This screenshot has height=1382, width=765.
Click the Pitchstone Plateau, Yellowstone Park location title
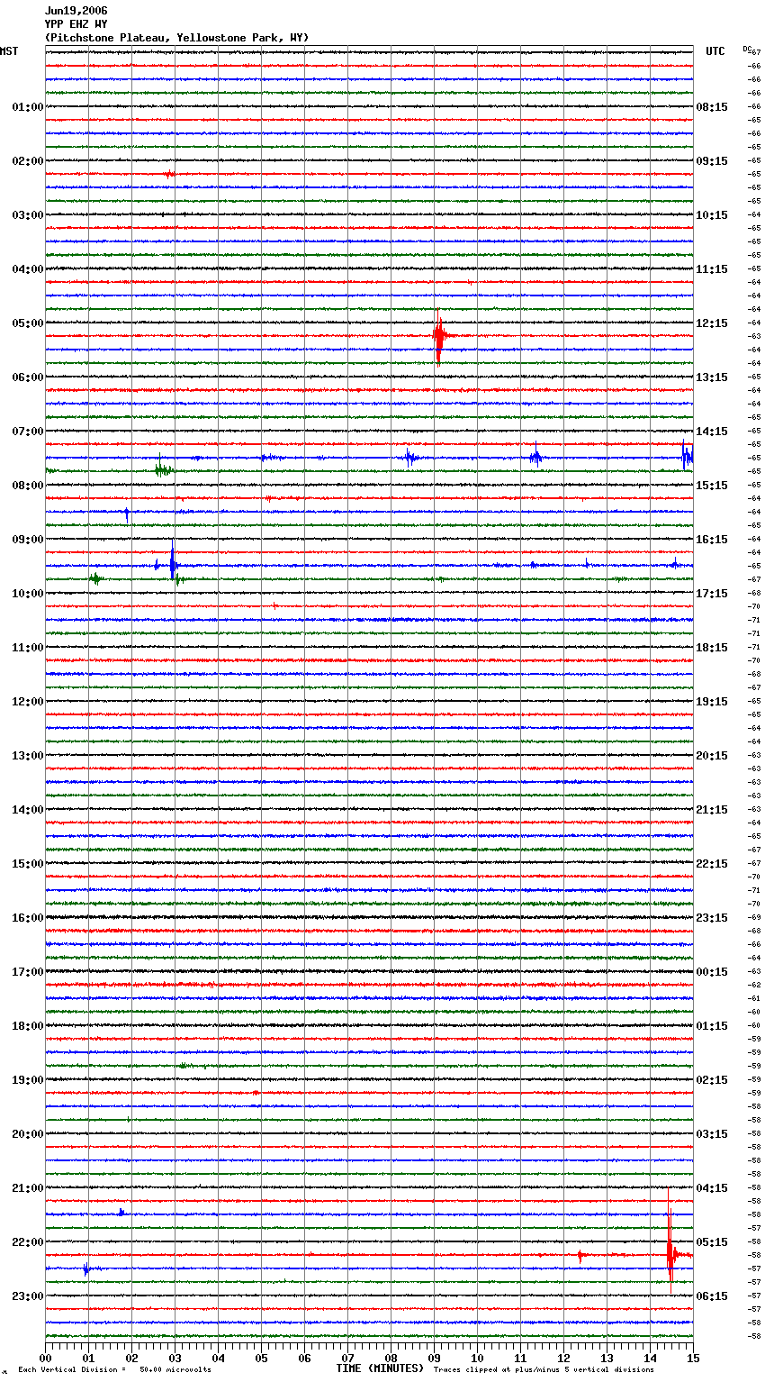click(176, 38)
